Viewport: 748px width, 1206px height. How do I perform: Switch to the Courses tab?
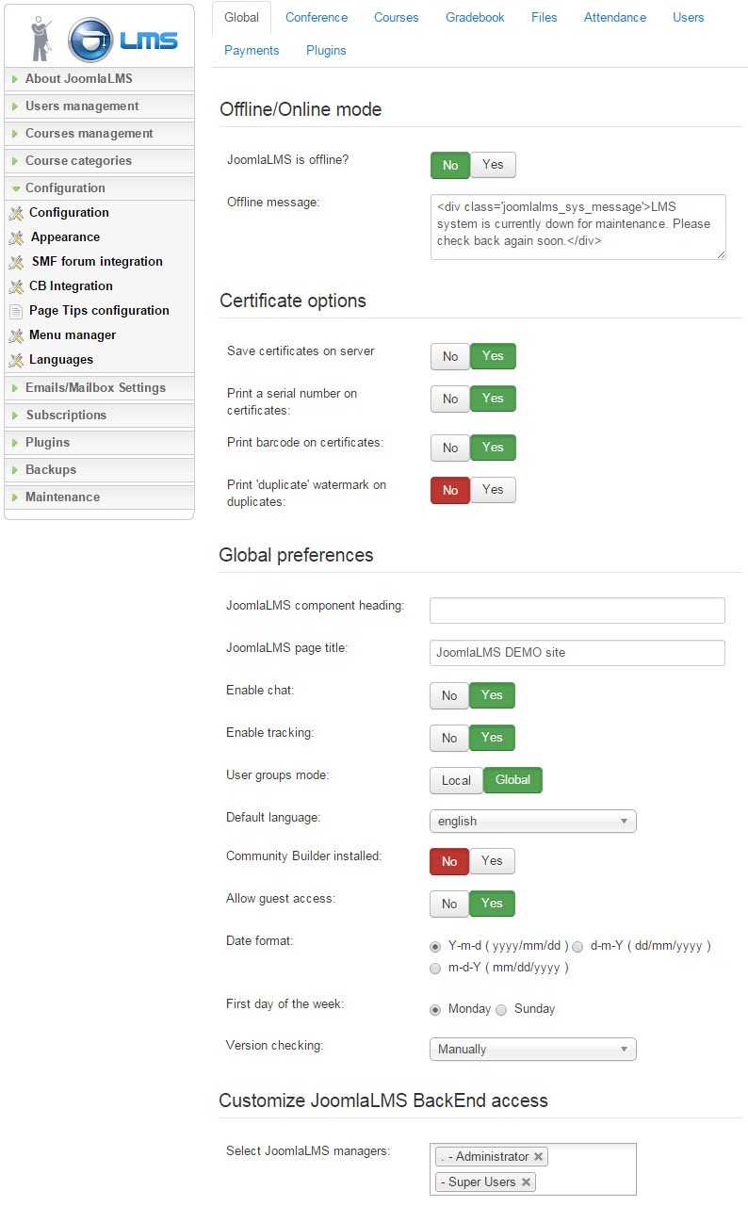point(397,18)
